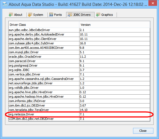Select com.mysql.jdbc.Driver row

point(79,52)
